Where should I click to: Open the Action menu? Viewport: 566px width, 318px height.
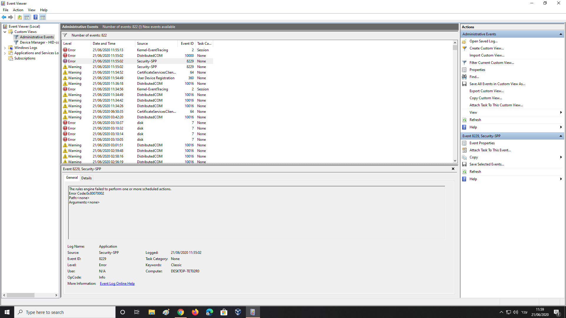(x=18, y=10)
